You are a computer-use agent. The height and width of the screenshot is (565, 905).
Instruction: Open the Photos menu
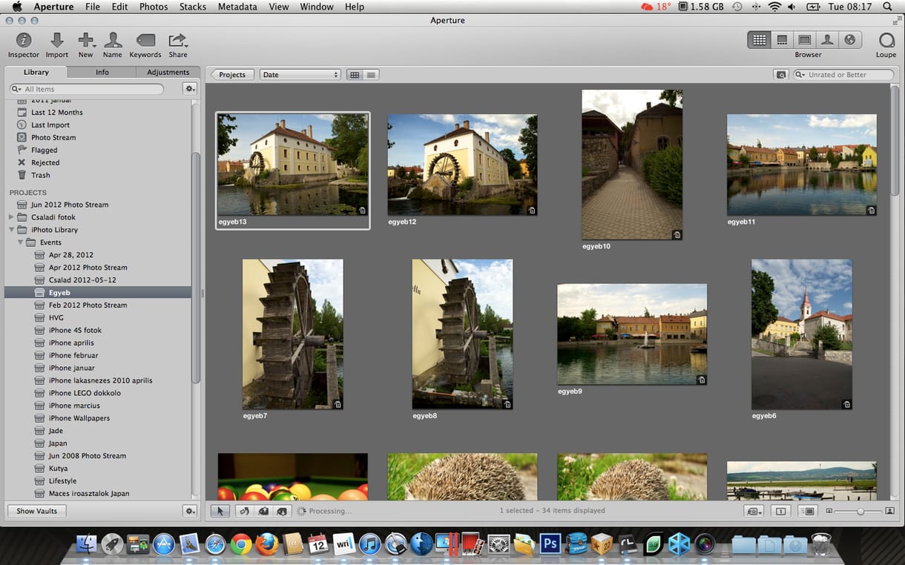(154, 7)
